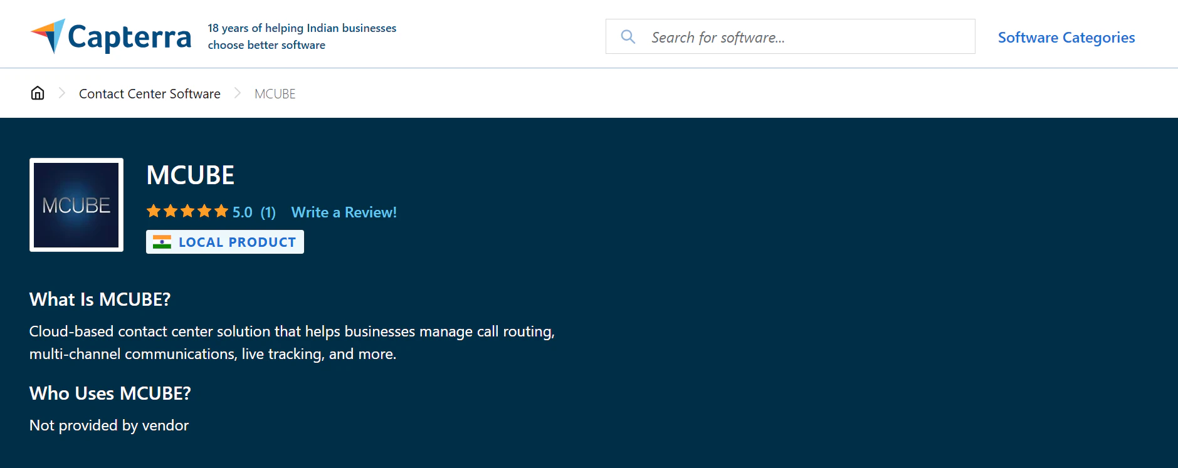Viewport: 1178px width, 468px height.
Task: Click the fifth star in the rating
Action: coord(221,212)
